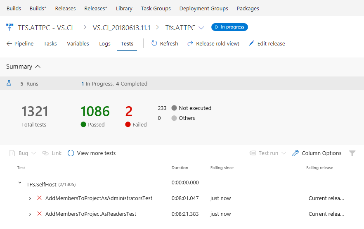The height and width of the screenshot is (229, 364).
Task: Click the circular Refresh icon
Action: click(154, 43)
